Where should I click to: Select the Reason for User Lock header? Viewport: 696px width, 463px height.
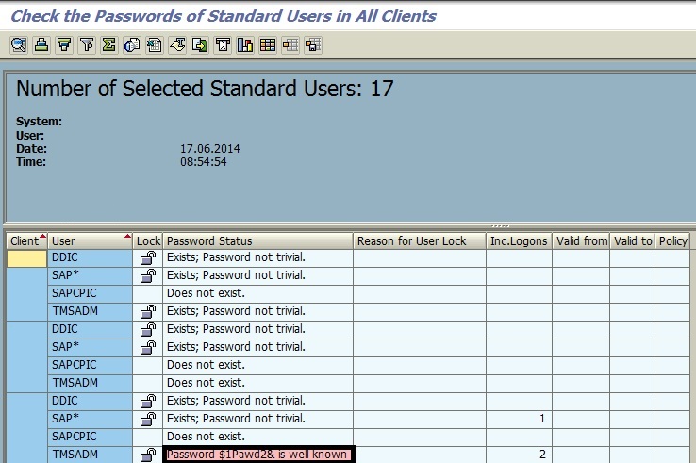420,241
